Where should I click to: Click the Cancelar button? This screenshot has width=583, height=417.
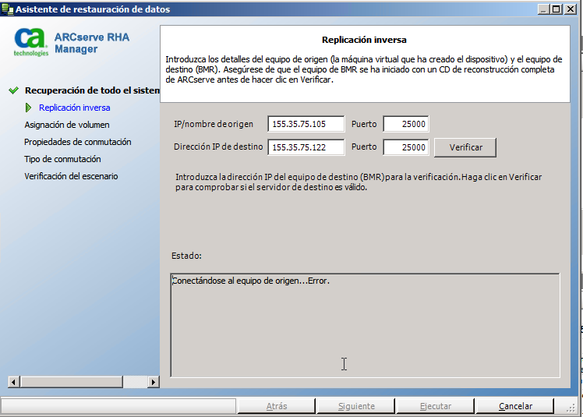[515, 406]
